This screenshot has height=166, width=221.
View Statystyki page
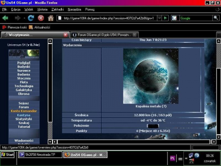pyautogui.click(x=24, y=119)
